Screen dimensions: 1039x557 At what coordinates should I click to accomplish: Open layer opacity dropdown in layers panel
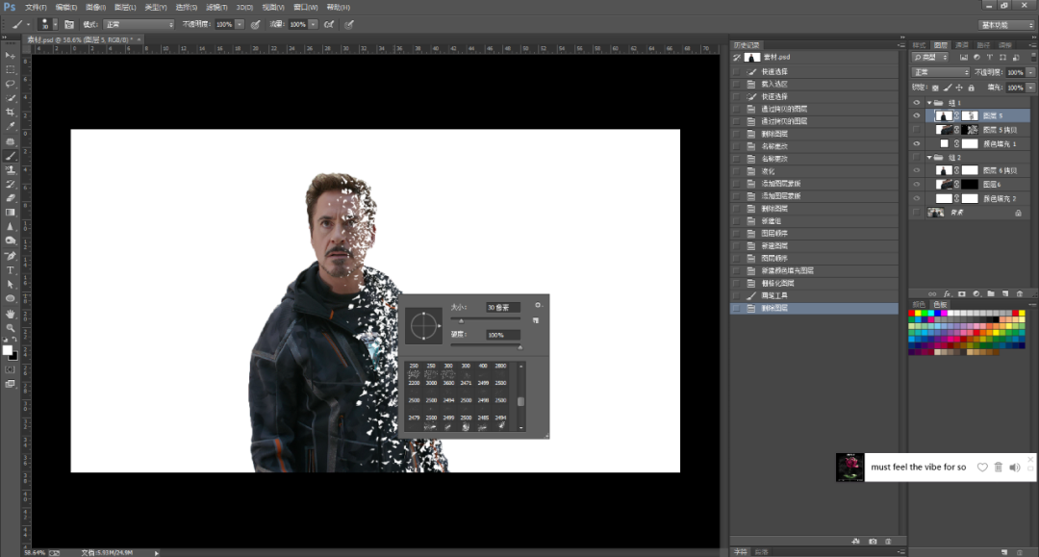click(1031, 72)
